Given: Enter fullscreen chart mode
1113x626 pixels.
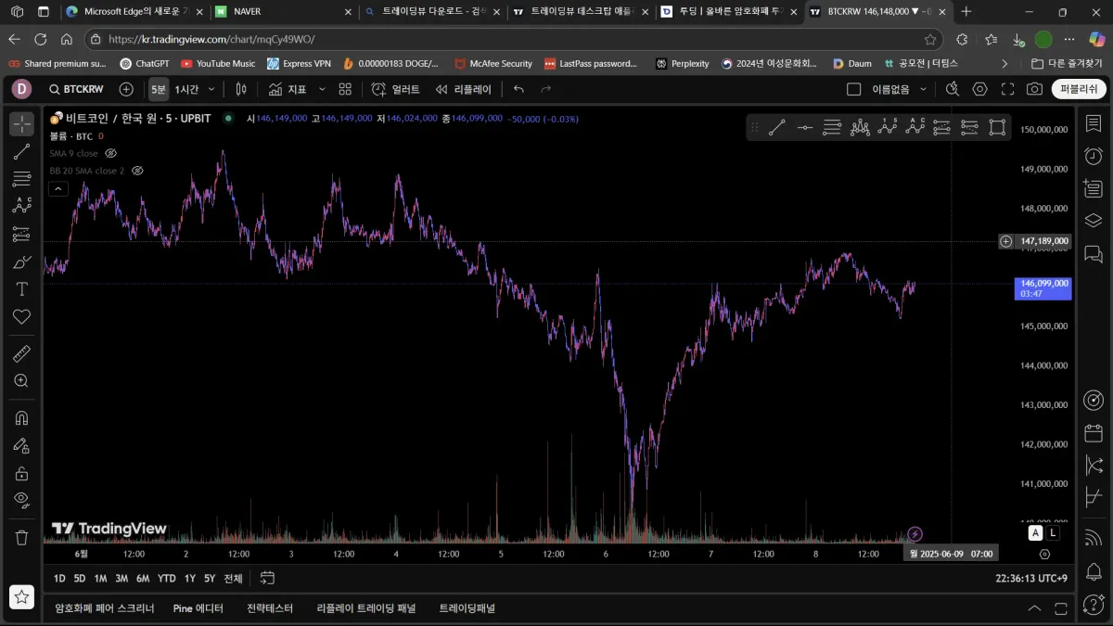Looking at the screenshot, I should [x=1007, y=89].
